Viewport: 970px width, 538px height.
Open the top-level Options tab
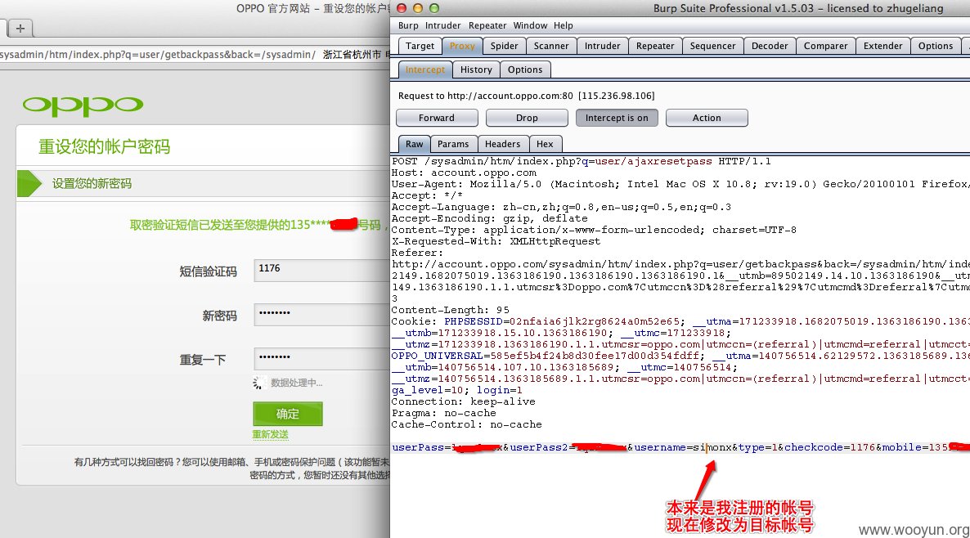coord(936,46)
